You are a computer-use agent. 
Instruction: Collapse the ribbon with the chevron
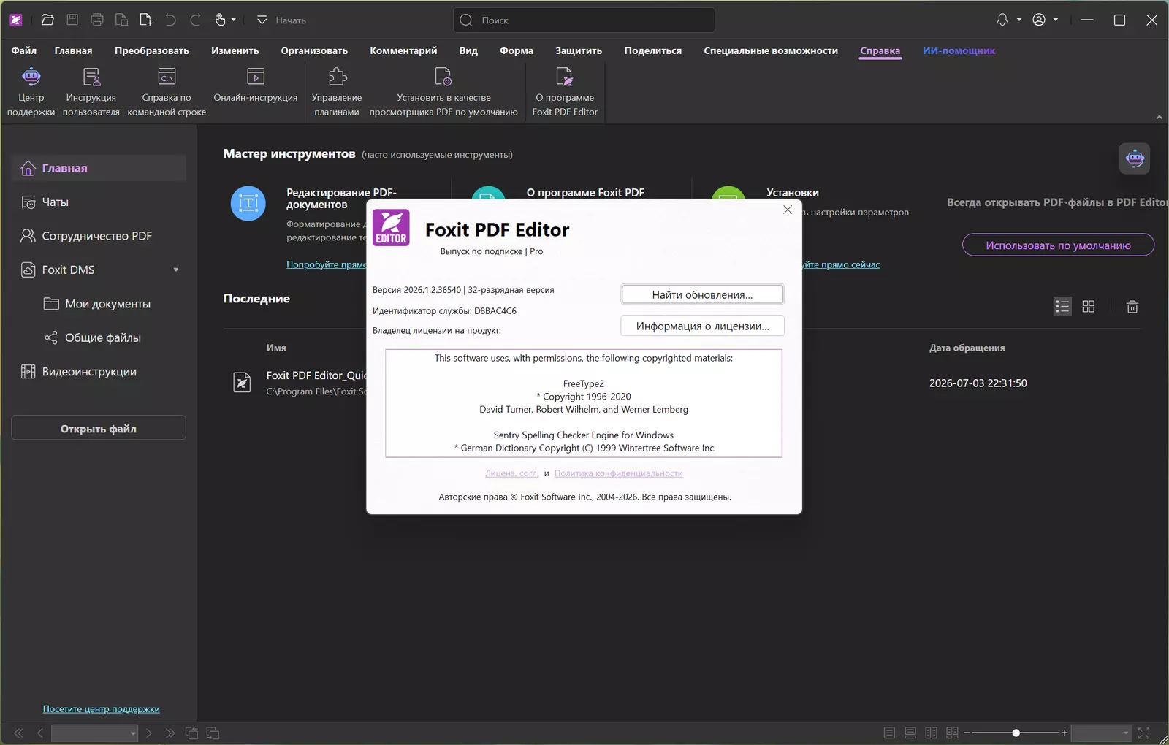(x=1159, y=117)
